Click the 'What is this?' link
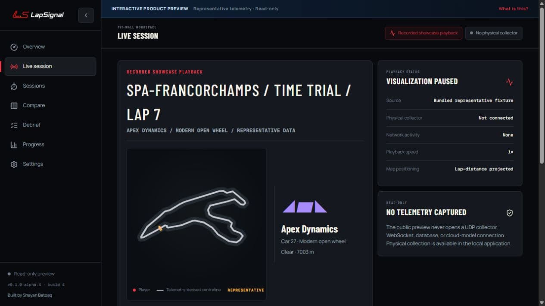Viewport: 545px width, 306px height. (x=513, y=9)
